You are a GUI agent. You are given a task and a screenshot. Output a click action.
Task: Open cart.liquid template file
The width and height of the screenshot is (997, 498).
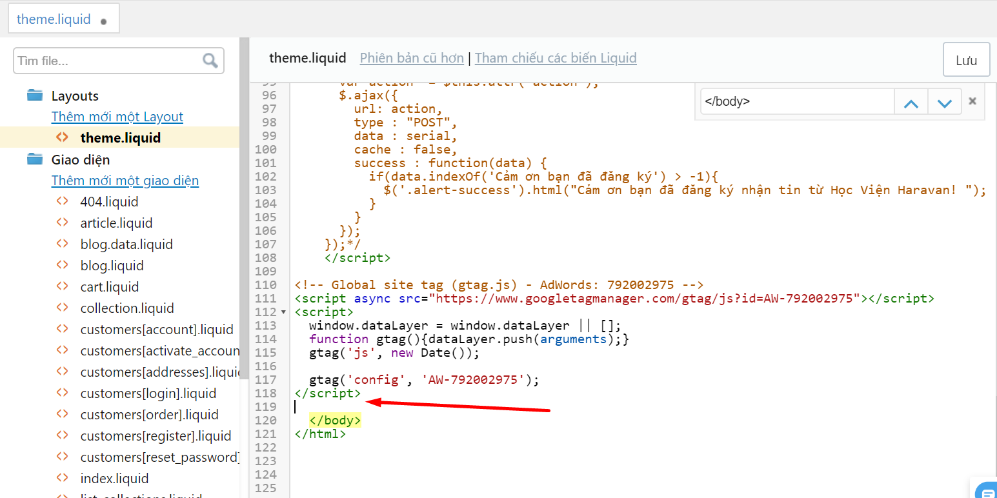[x=109, y=287]
